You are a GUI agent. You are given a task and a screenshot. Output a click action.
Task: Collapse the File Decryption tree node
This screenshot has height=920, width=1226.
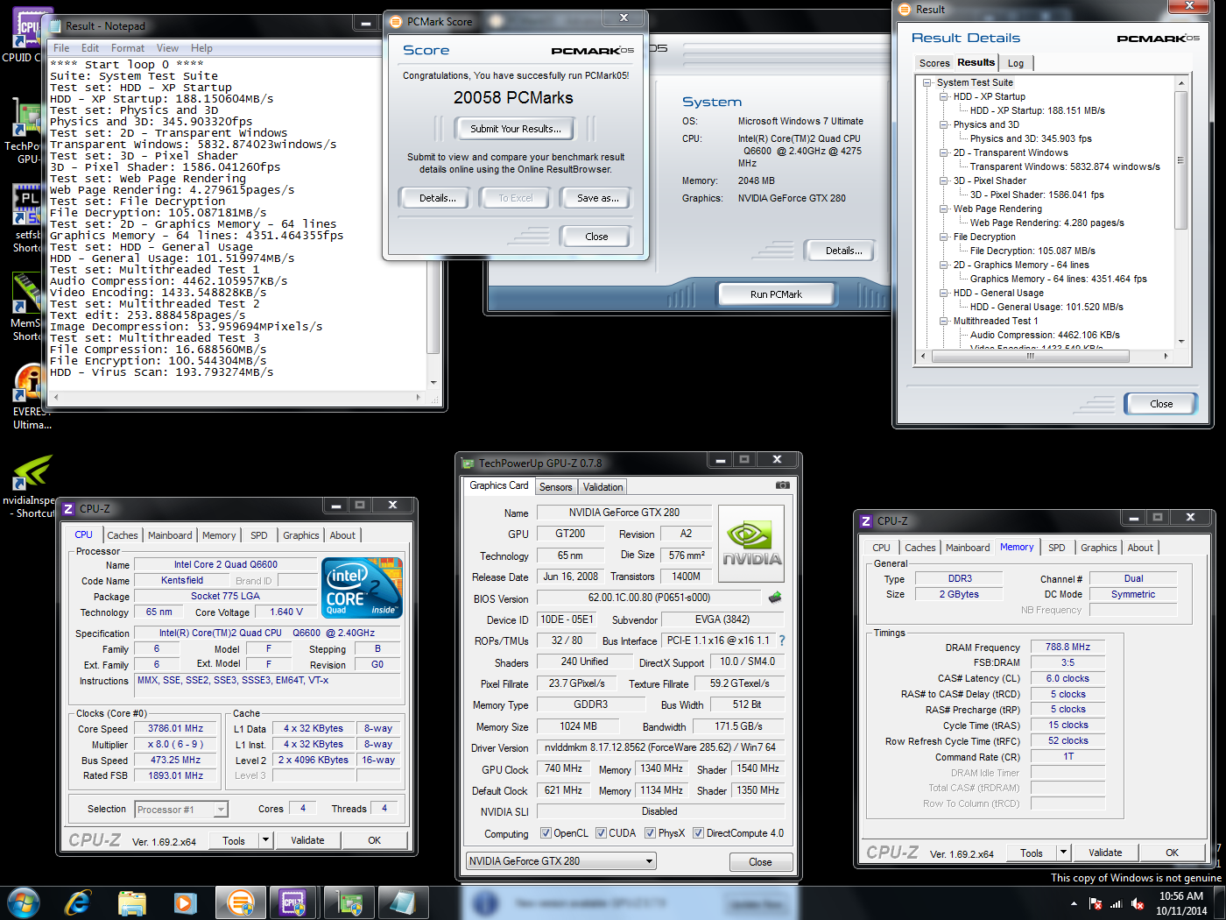pyautogui.click(x=944, y=237)
